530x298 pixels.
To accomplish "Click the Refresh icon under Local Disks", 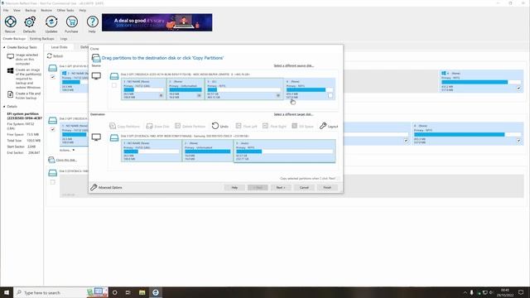I will pos(50,55).
